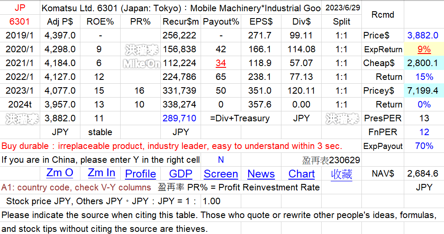Screen dimensions: 444x234
Task: Click the 2024t row label
Action: (20, 104)
